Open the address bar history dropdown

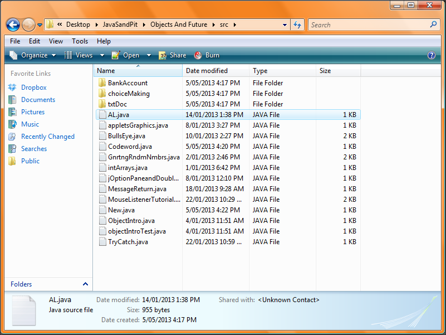(285, 25)
